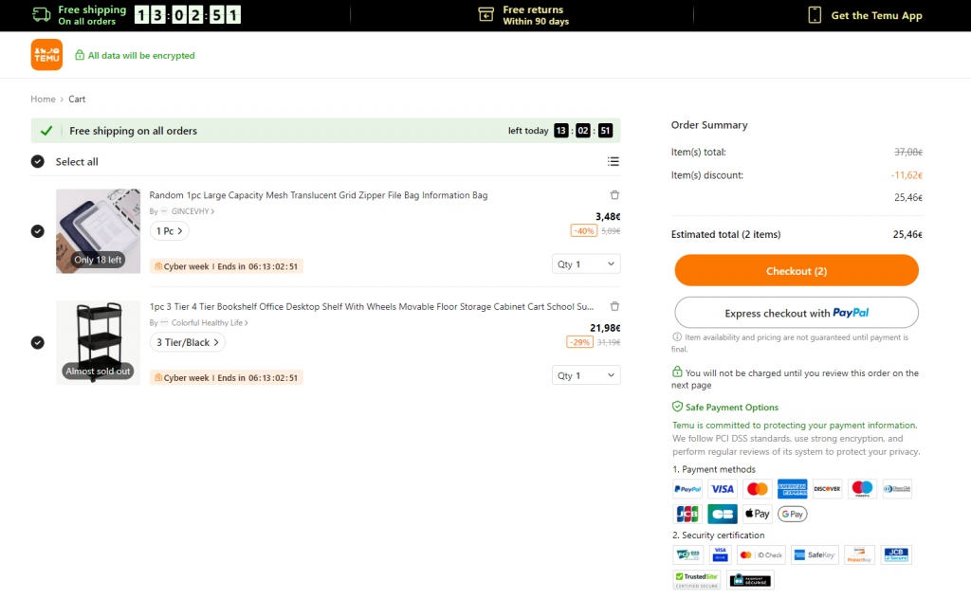The height and width of the screenshot is (599, 971).
Task: Open the quantity dropdown for the File Bag
Action: (586, 263)
